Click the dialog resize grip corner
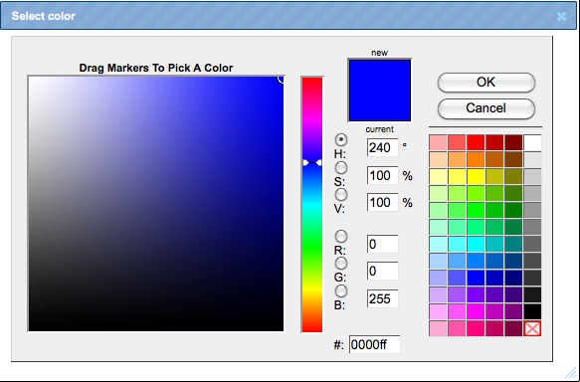 pos(571,372)
